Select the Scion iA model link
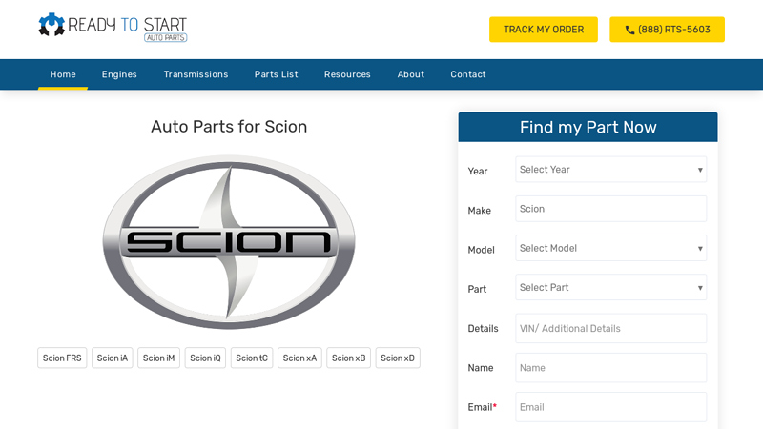 pos(112,357)
